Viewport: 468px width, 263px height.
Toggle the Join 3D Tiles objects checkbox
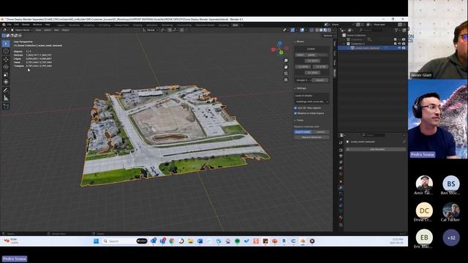(x=295, y=108)
